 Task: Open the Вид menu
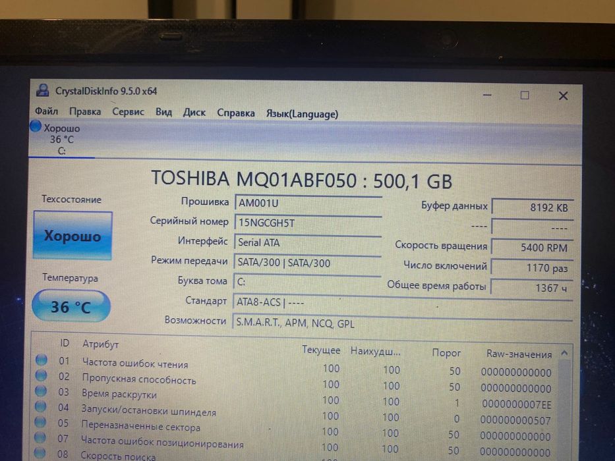tap(163, 113)
